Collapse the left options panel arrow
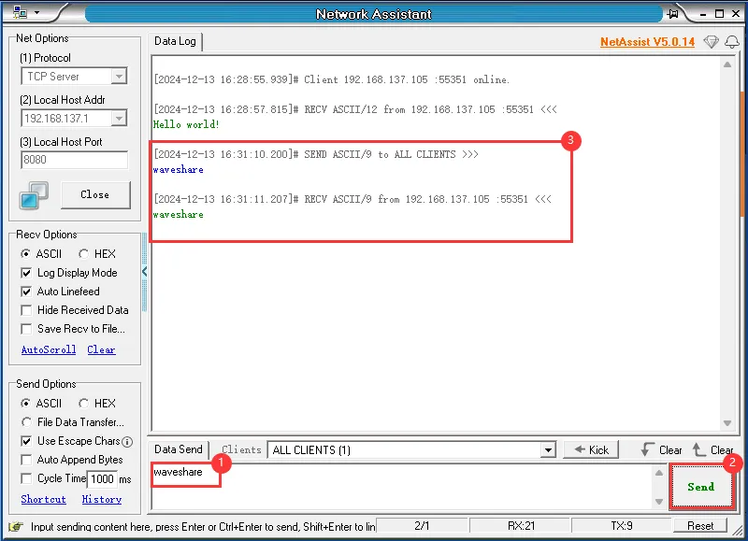Image resolution: width=748 pixels, height=541 pixels. (x=144, y=272)
